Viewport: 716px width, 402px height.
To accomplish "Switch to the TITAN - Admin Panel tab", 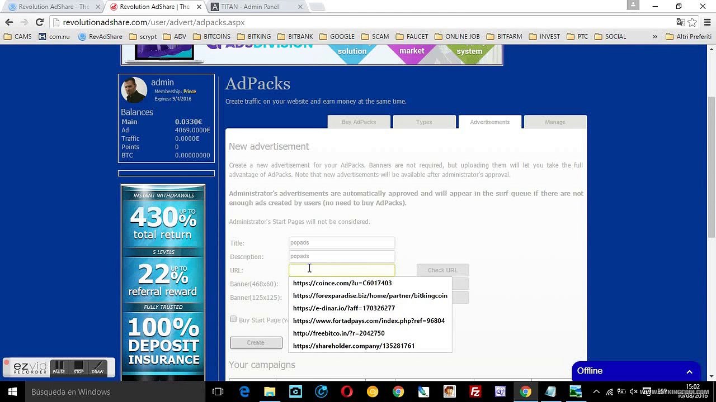I will (x=256, y=7).
